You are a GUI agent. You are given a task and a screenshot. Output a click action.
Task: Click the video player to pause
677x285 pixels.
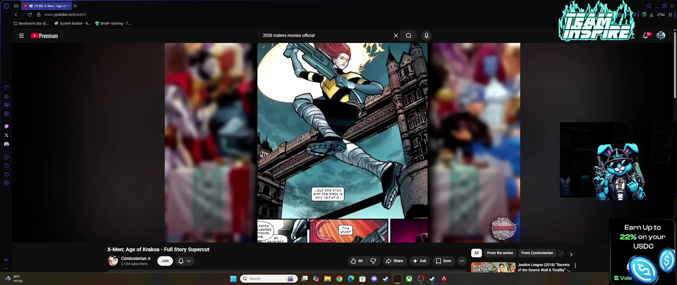tap(342, 142)
